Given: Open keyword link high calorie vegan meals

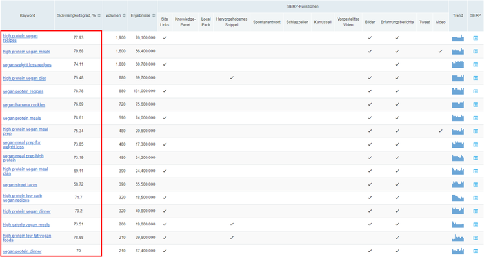Looking at the screenshot, I should pyautogui.click(x=26, y=225).
